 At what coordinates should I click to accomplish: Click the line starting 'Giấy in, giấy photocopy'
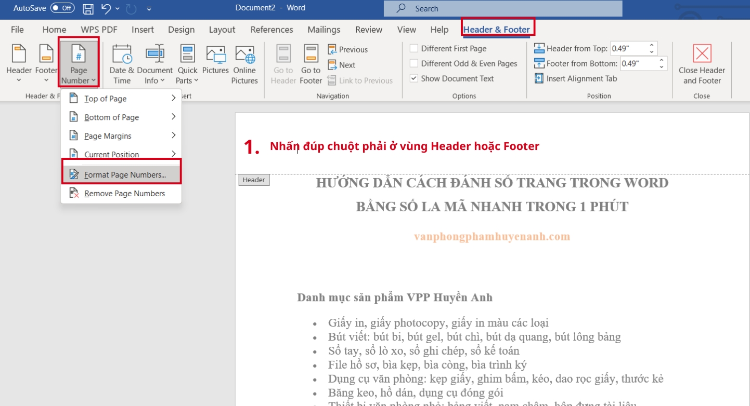click(438, 323)
